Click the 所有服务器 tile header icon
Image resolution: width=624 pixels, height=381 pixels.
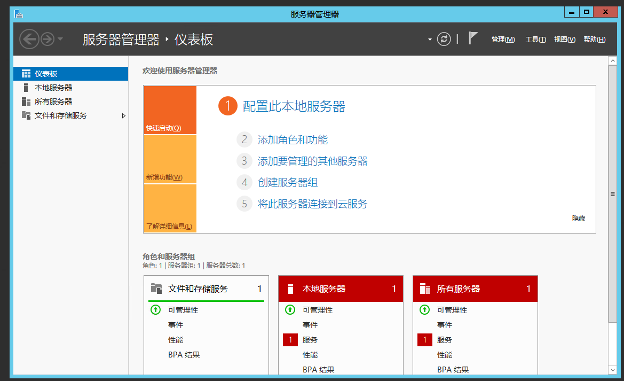(425, 289)
